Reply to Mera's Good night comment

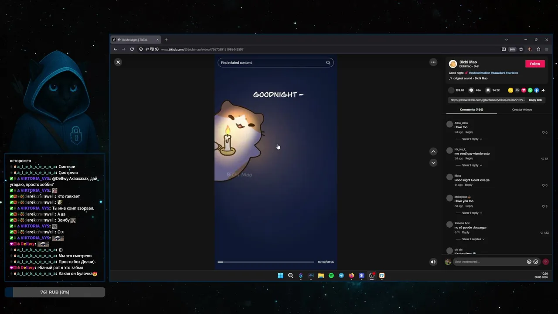(x=469, y=185)
